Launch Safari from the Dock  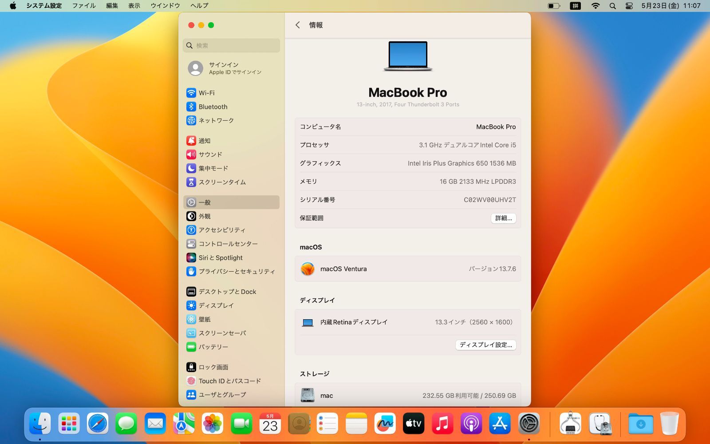pyautogui.click(x=98, y=424)
